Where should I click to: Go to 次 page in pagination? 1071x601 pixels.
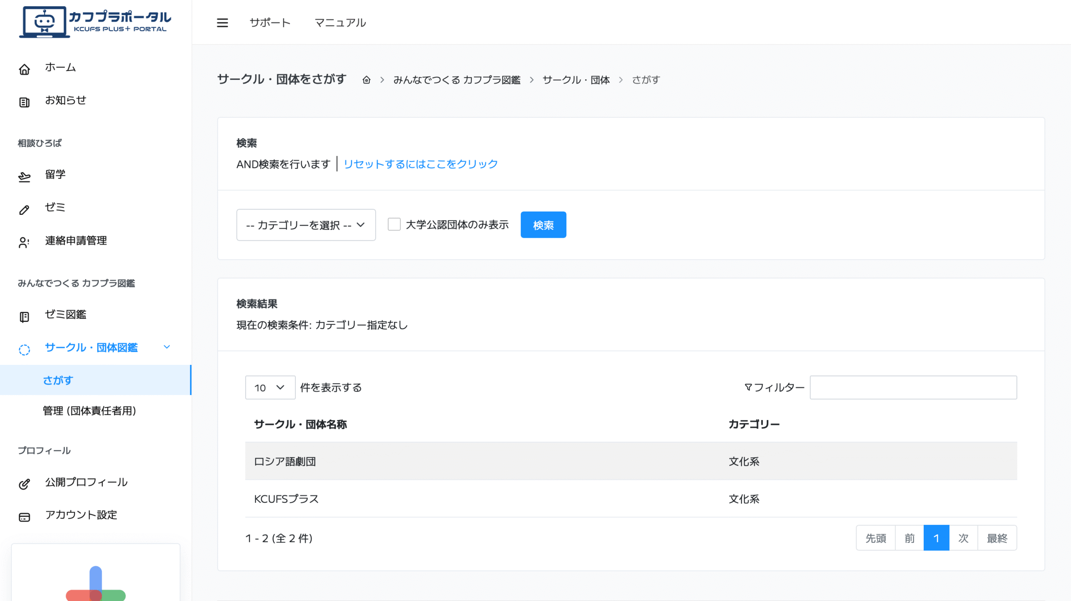point(963,538)
